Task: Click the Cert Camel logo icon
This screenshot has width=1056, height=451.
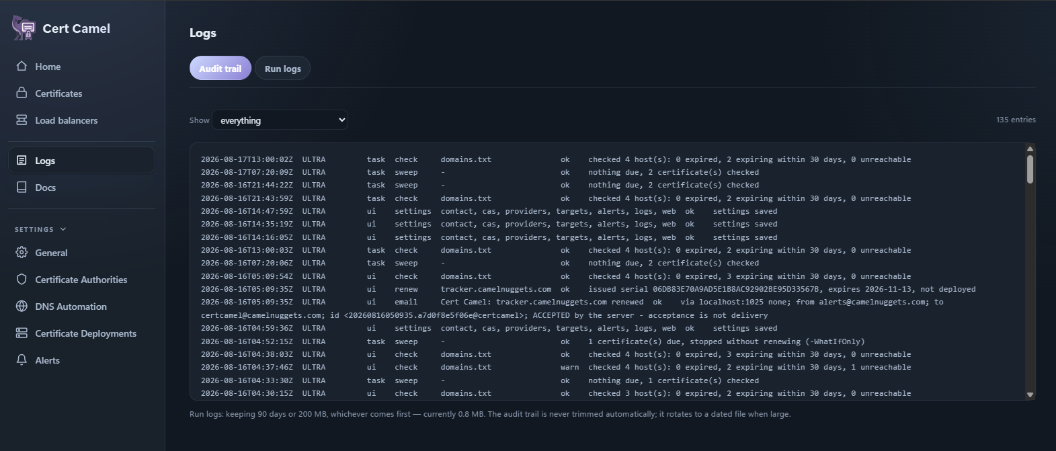Action: pos(24,28)
